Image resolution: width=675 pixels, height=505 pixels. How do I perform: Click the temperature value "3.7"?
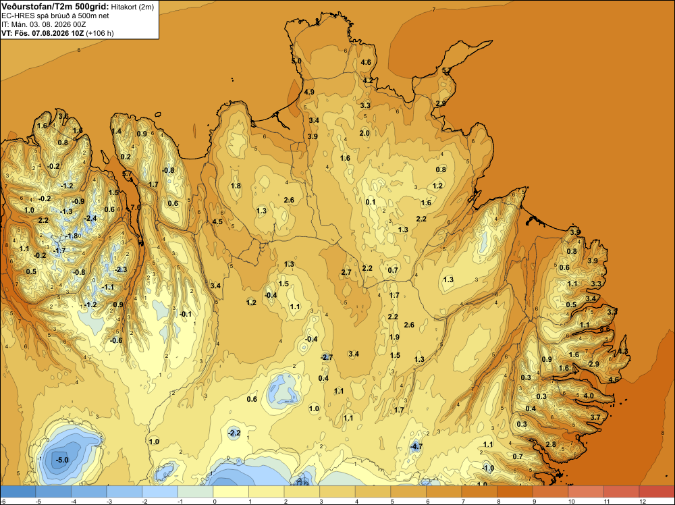(x=595, y=417)
